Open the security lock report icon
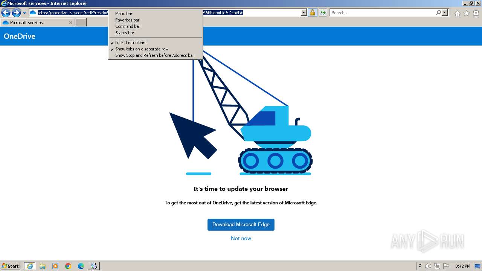This screenshot has height=271, width=482. 312,12
